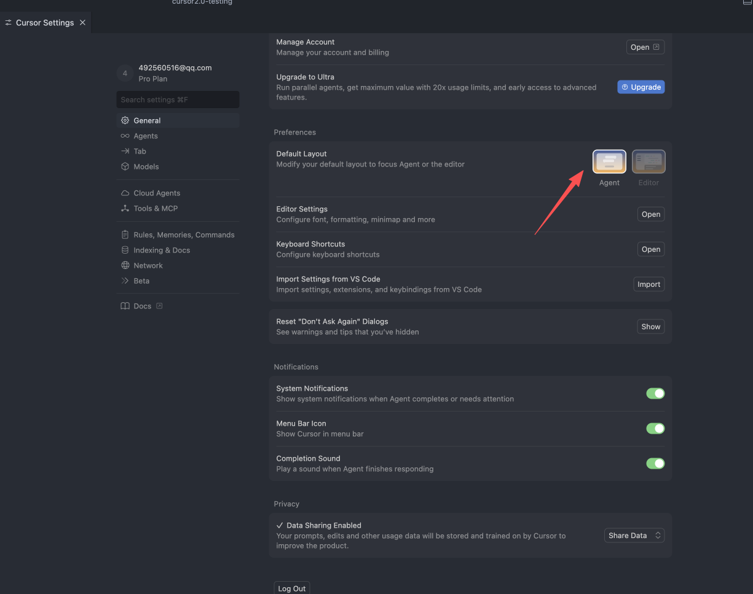
Task: Turn off the Menu Bar Icon toggle
Action: (655, 428)
